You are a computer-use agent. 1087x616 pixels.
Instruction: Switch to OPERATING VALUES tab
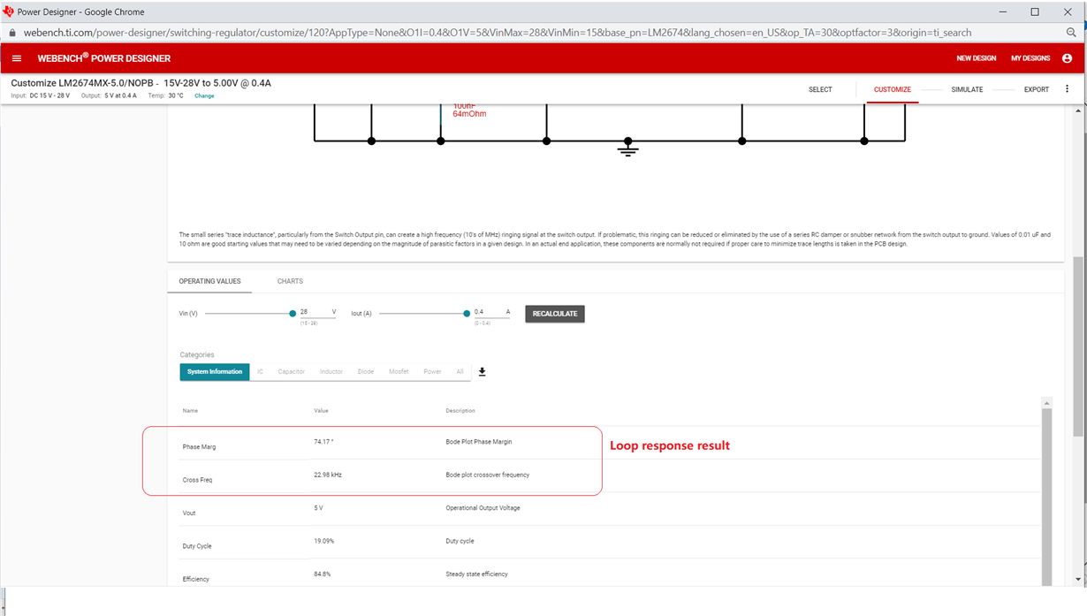(x=209, y=281)
